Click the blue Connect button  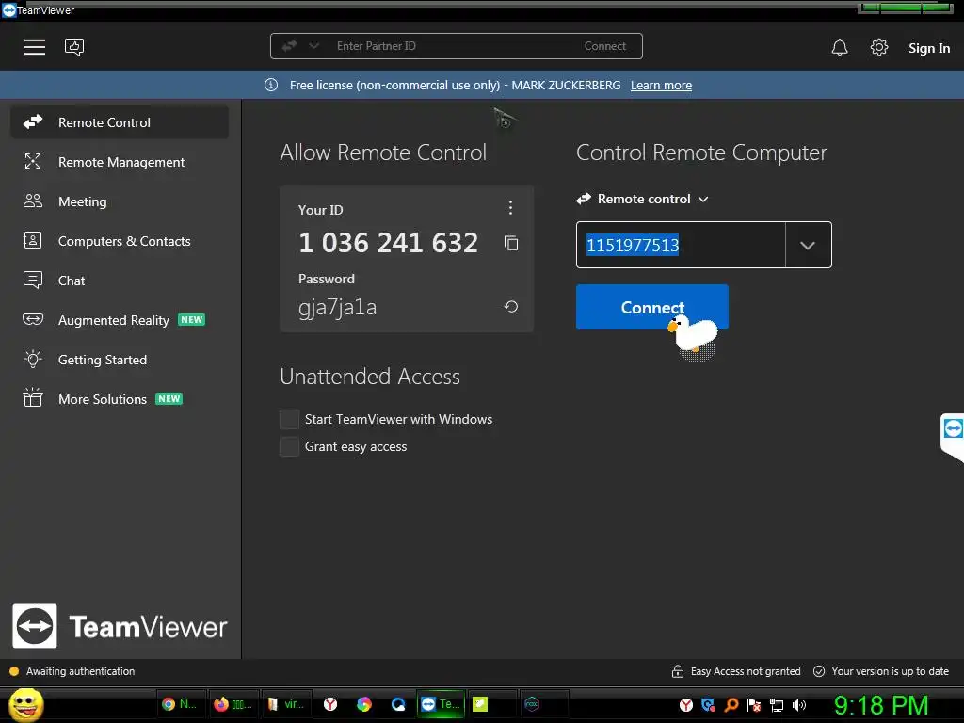point(652,307)
